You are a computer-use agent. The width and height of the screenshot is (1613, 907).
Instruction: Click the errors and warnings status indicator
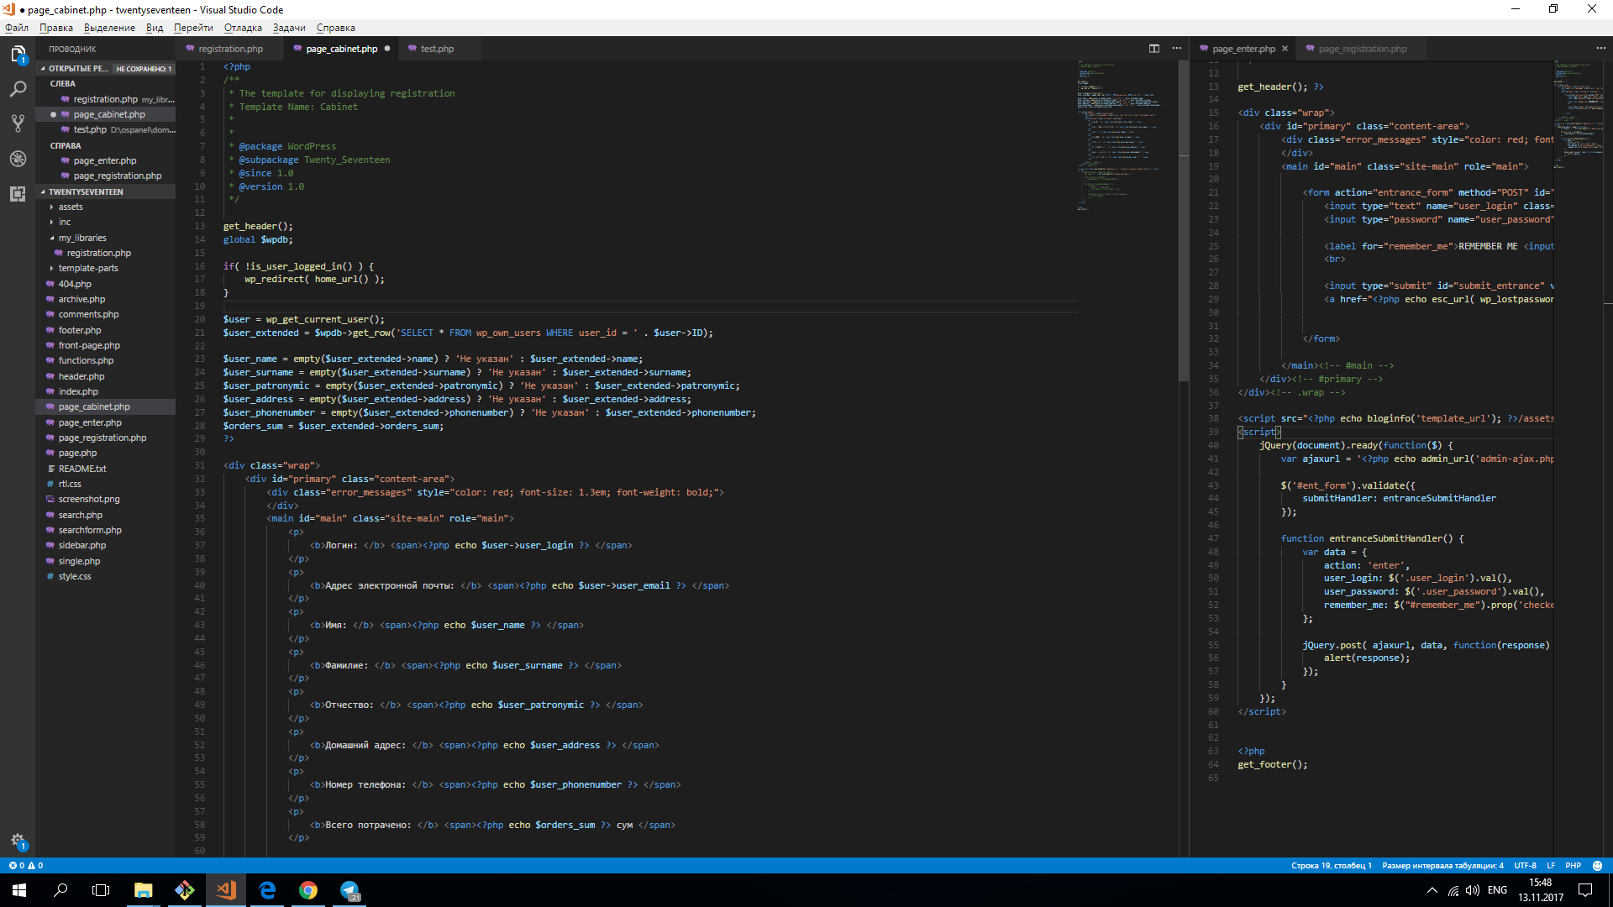[25, 866]
